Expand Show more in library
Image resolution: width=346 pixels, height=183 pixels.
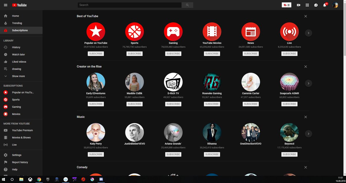(x=21, y=76)
